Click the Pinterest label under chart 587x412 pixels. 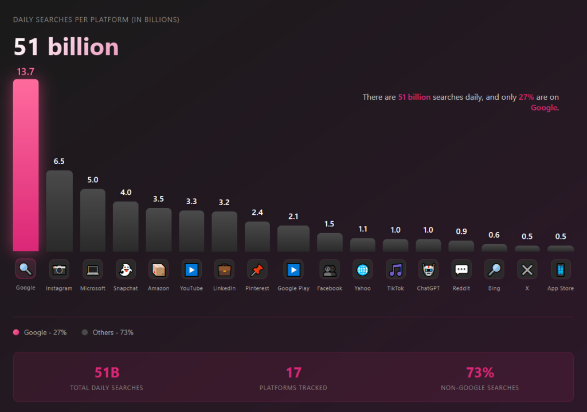257,288
